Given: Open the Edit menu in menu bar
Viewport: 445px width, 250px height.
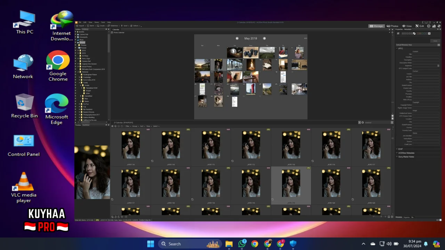Looking at the screenshot, I should [x=84, y=22].
